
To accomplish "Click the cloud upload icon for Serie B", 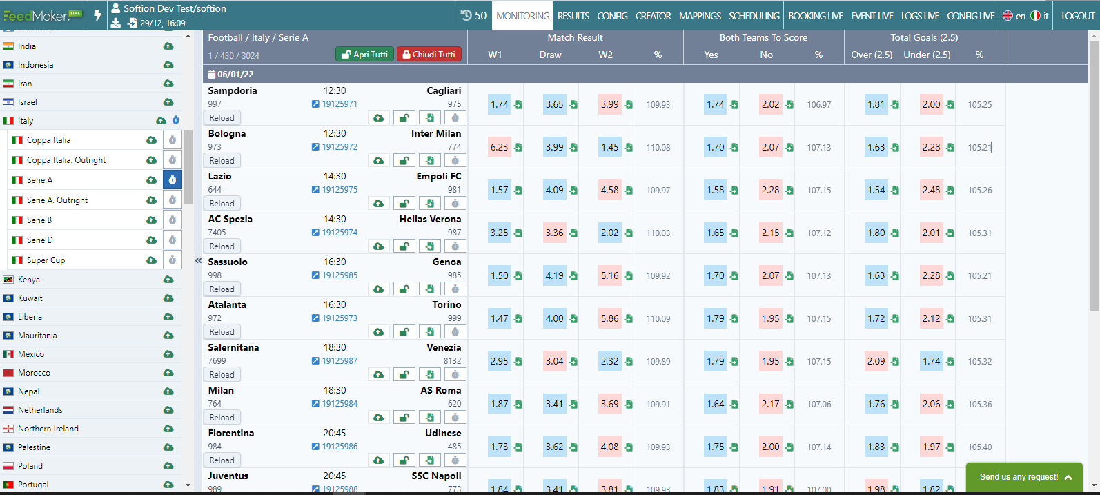I will coord(151,220).
